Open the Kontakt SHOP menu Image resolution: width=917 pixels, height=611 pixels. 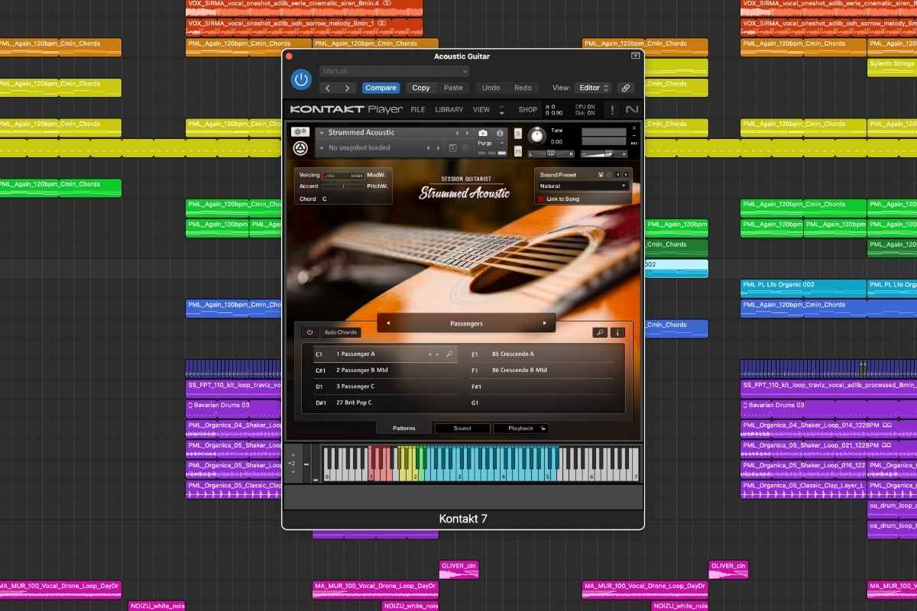pyautogui.click(x=528, y=109)
